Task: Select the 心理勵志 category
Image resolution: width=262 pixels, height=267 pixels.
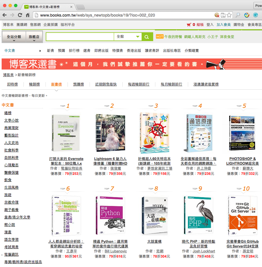Action: (x=11, y=165)
